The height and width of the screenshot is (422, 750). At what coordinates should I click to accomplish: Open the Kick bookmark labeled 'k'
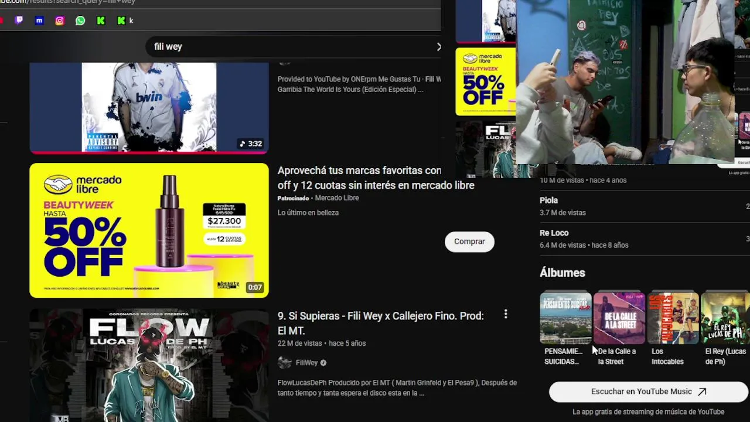tap(125, 21)
